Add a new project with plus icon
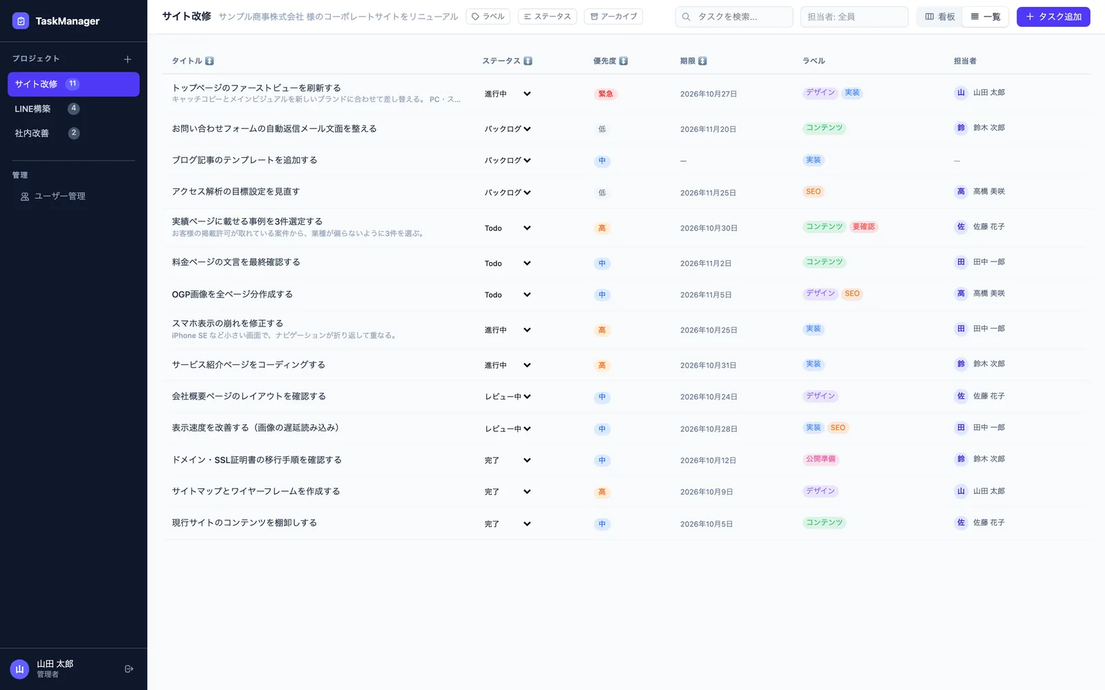1105x690 pixels. (128, 59)
